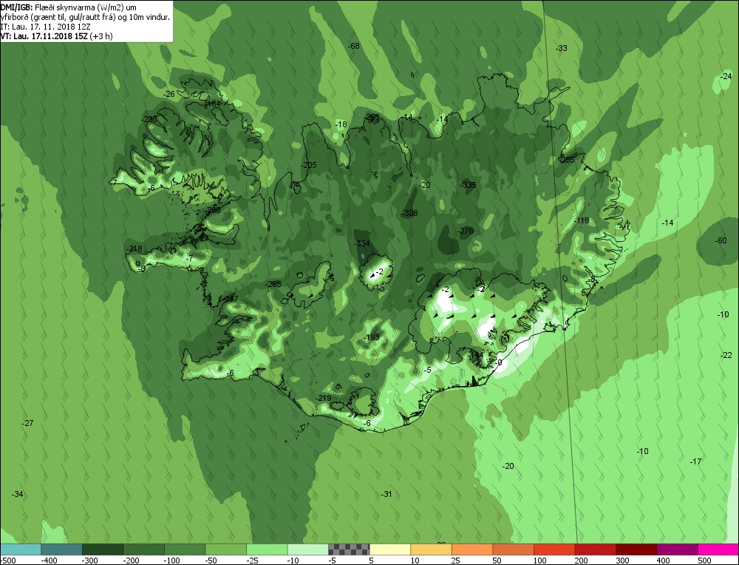Image resolution: width=739 pixels, height=565 pixels.
Task: Select the purple 400 to 500 legend swatch
Action: pyautogui.click(x=677, y=549)
